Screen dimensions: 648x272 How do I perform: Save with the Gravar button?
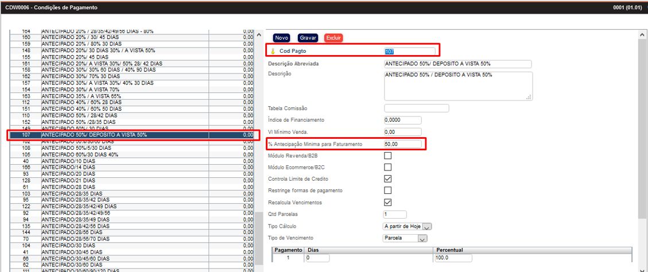point(308,38)
